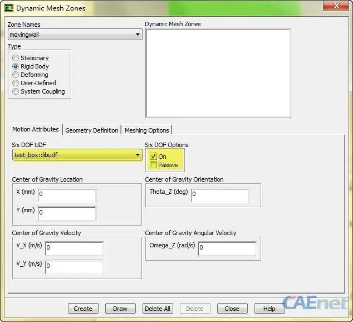Uncheck the Six DOF On checkbox
Viewport: 353px width, 322px height.
pyautogui.click(x=153, y=157)
